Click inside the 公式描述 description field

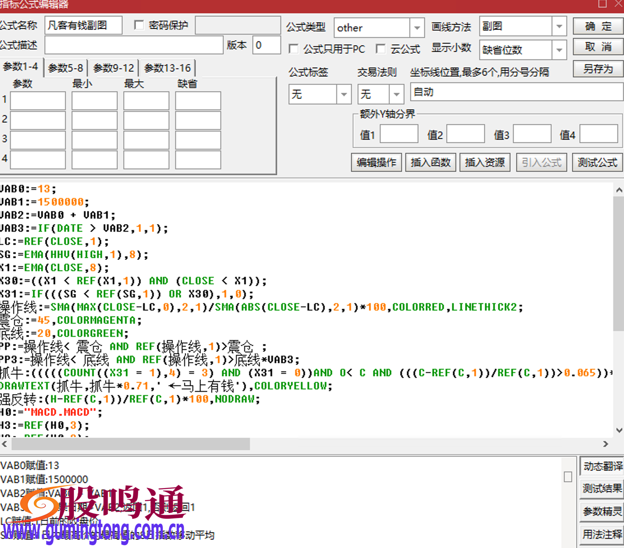tap(133, 45)
